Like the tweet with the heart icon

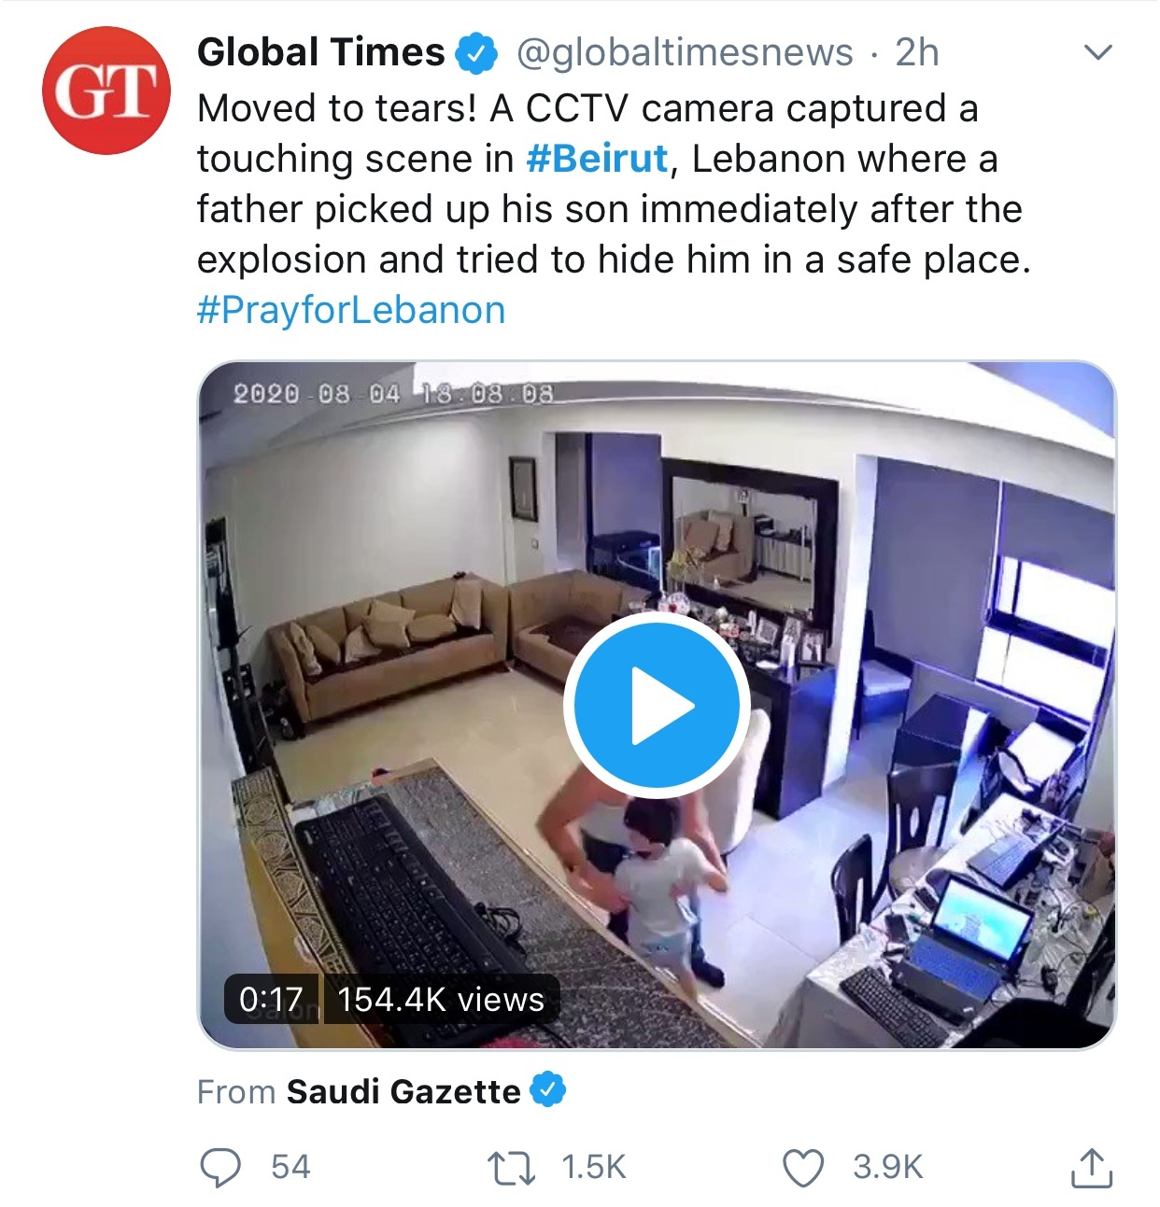point(803,1168)
